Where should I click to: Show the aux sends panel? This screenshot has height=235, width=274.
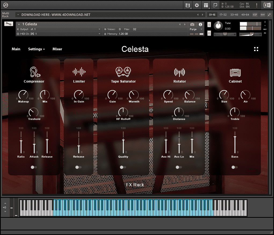point(263,15)
